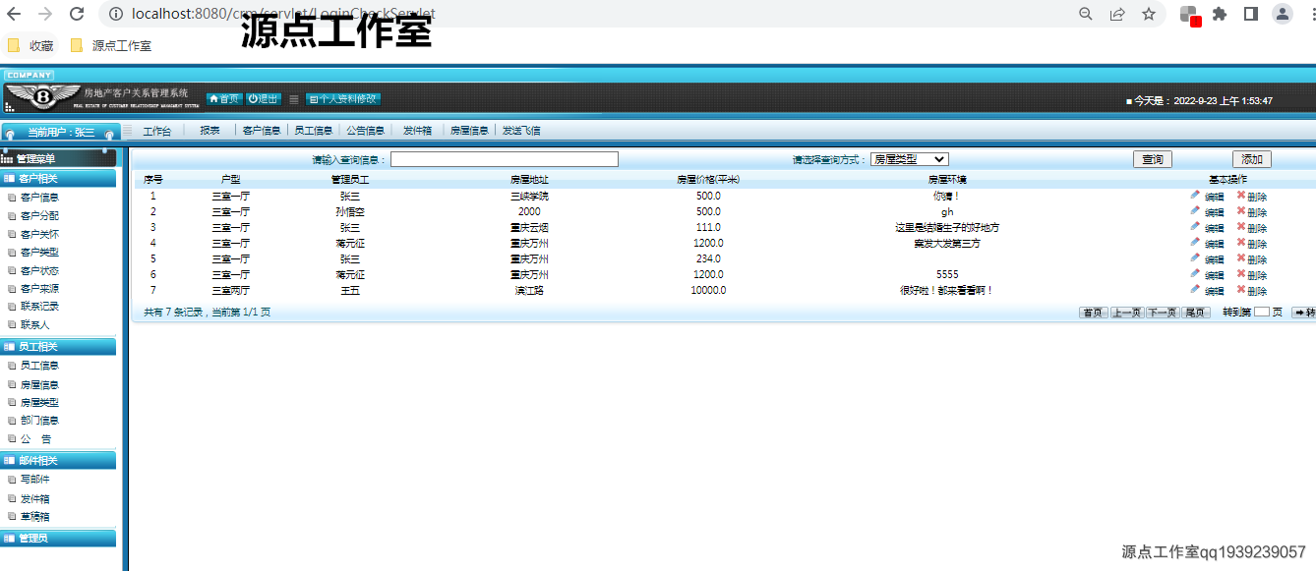1316x571 pixels.
Task: Open 员工信息 in top navigation bar
Action: (314, 131)
